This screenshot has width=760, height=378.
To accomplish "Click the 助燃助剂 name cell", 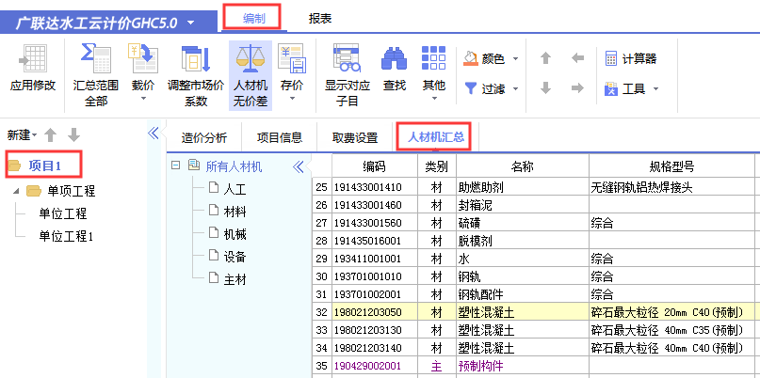I will click(x=523, y=187).
